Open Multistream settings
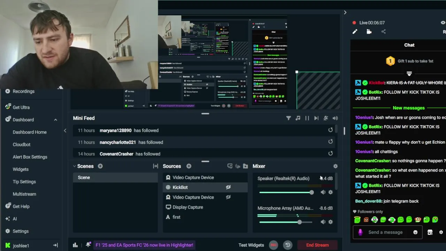This screenshot has width=446, height=251. (x=24, y=194)
